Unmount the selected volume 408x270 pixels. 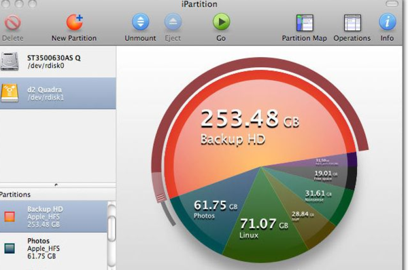141,22
